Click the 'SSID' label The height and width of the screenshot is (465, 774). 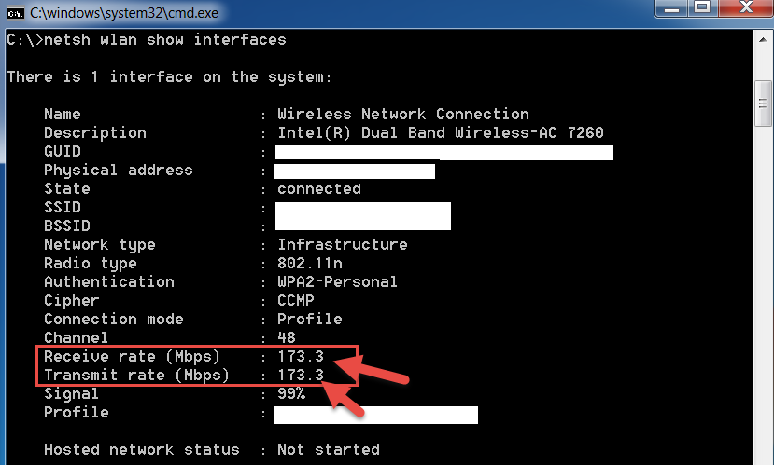tap(63, 208)
